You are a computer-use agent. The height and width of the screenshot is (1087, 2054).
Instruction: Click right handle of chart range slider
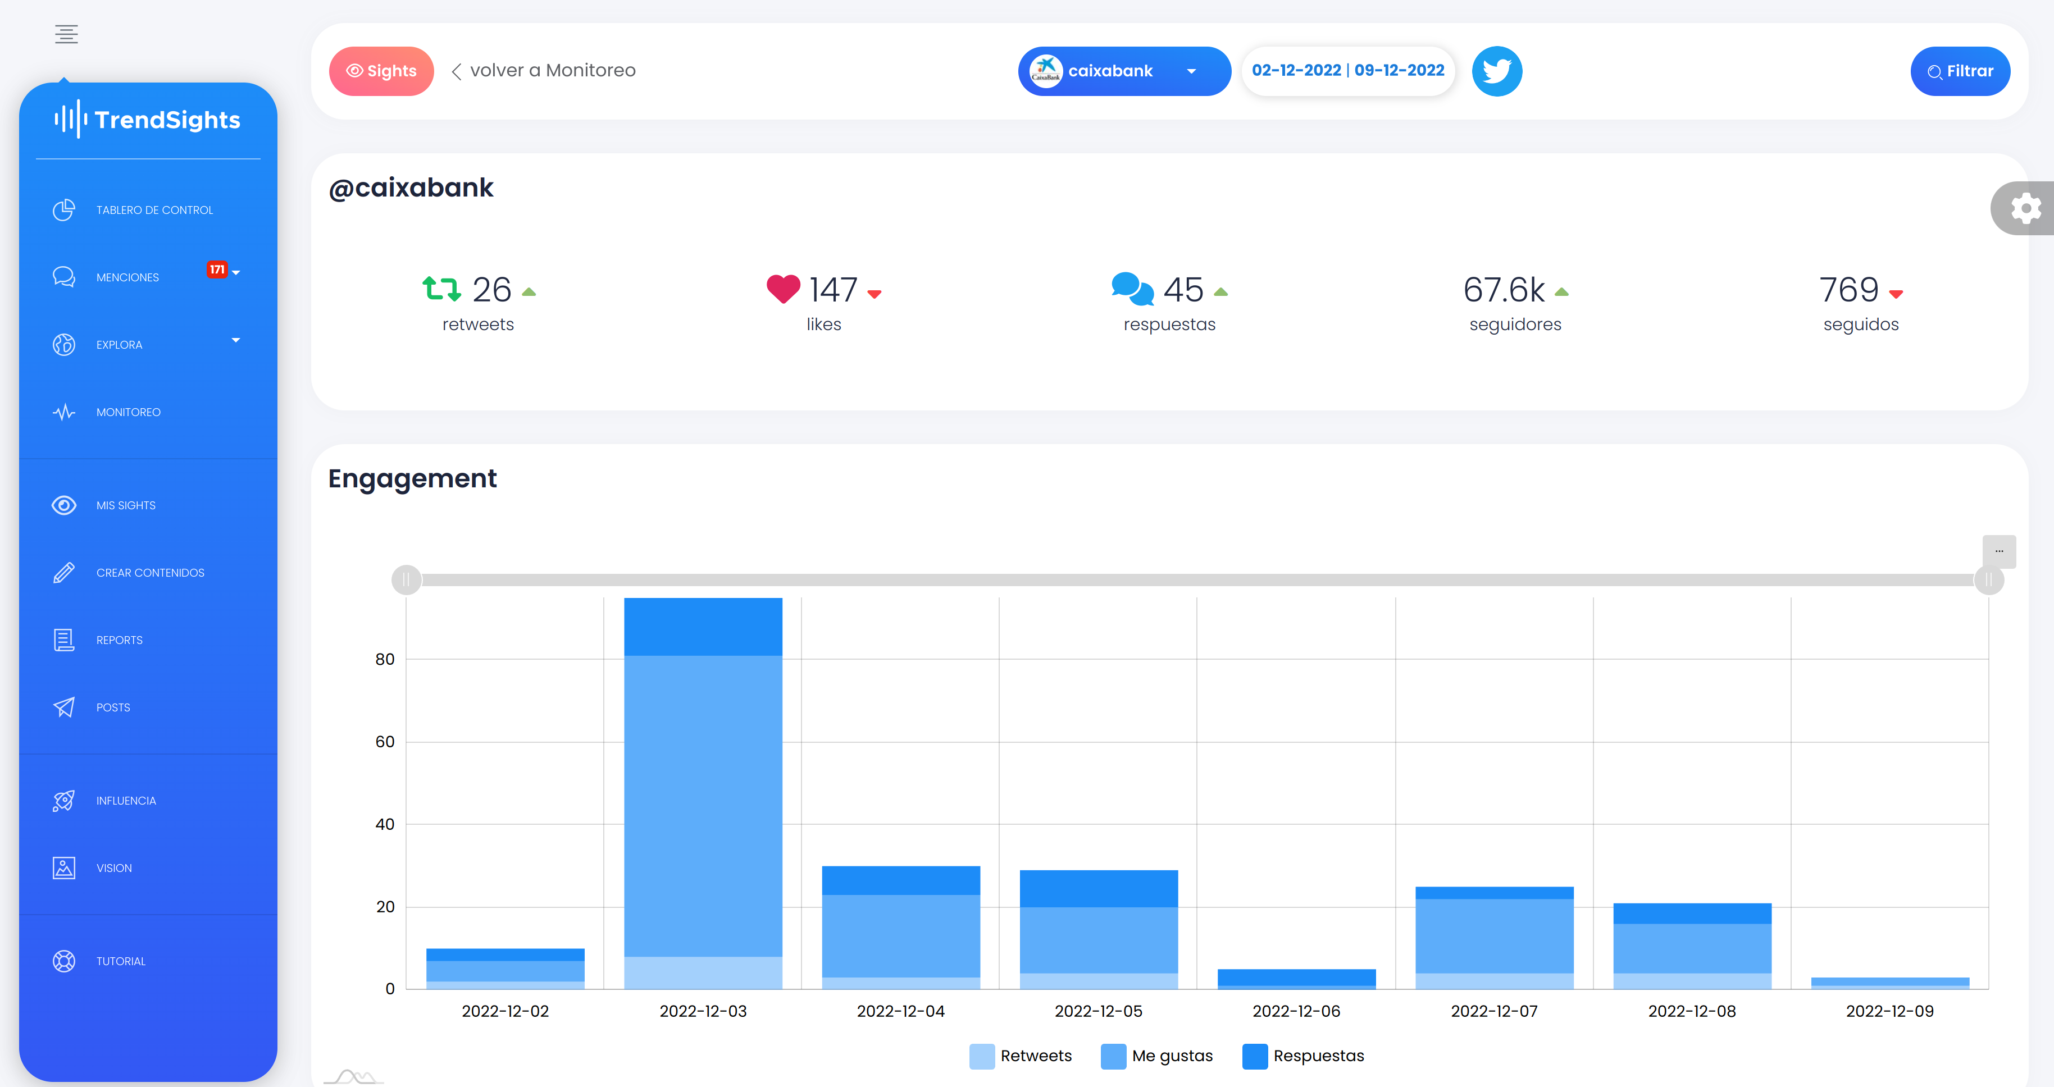[1989, 579]
